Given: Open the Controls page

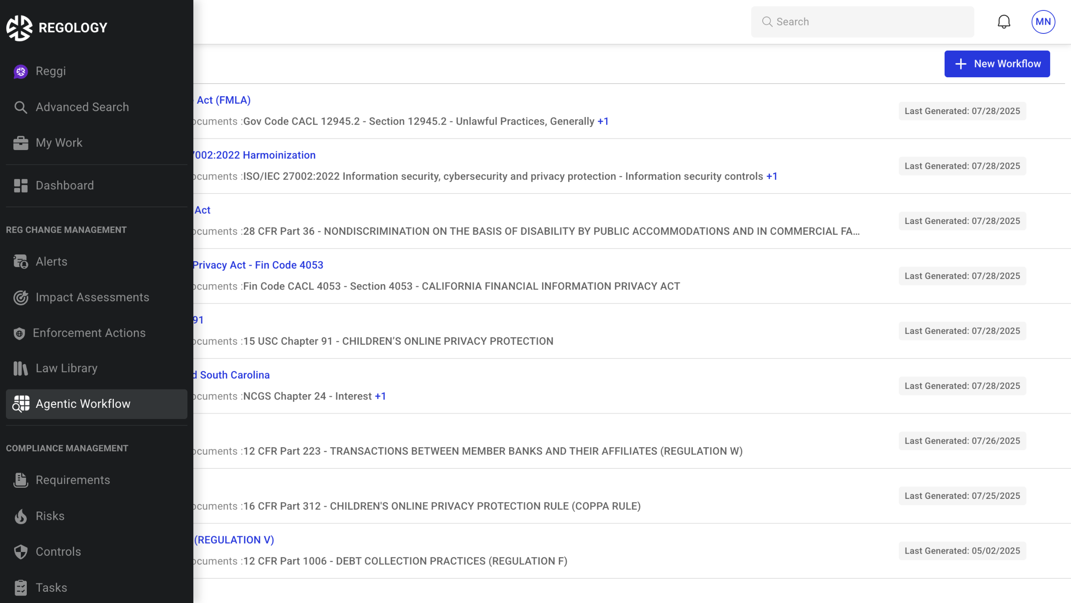Looking at the screenshot, I should point(58,552).
